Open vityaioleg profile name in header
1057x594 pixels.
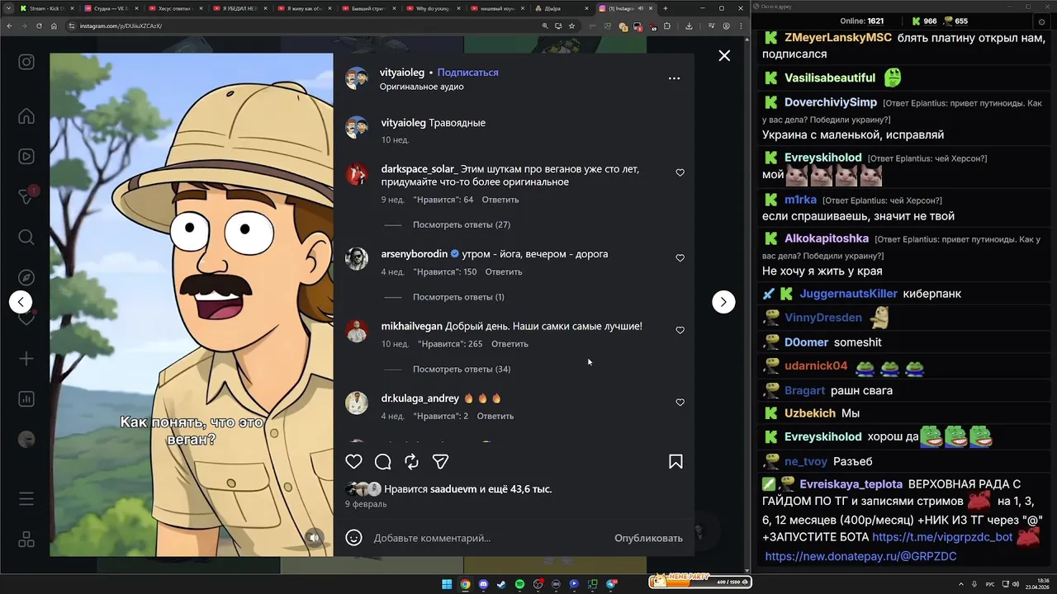[402, 73]
